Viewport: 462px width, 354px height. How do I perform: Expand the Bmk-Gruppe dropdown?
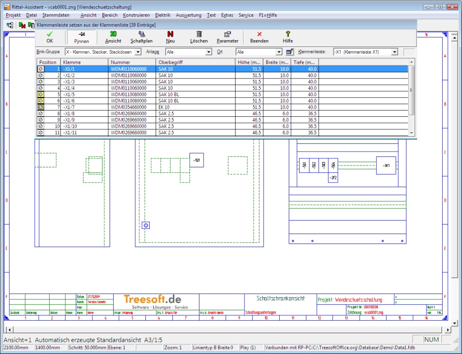[138, 52]
